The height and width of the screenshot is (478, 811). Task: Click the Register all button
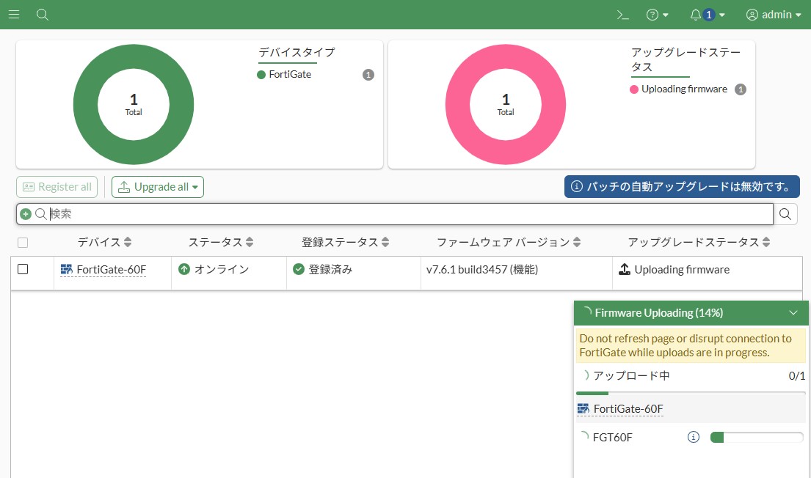click(x=58, y=187)
